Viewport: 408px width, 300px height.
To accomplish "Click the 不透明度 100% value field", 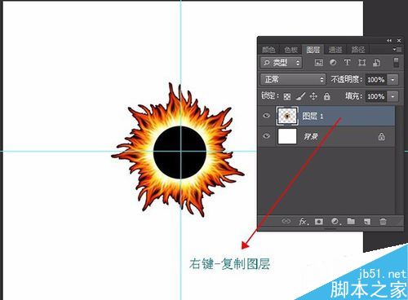I will coord(376,80).
